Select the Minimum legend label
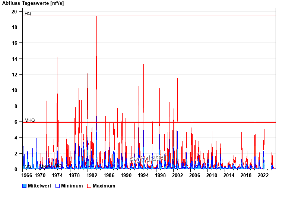The image size is (298, 205). click(72, 186)
